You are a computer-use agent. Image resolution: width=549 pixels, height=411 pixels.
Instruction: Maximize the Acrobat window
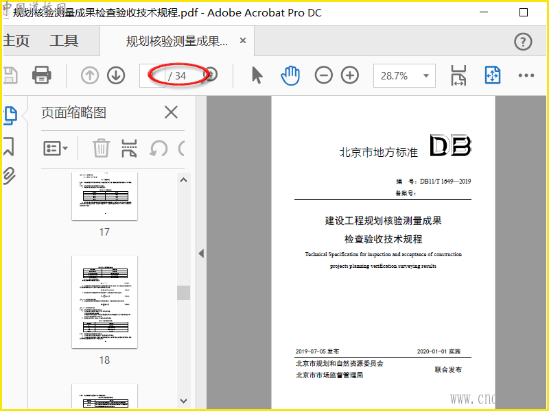524,12
